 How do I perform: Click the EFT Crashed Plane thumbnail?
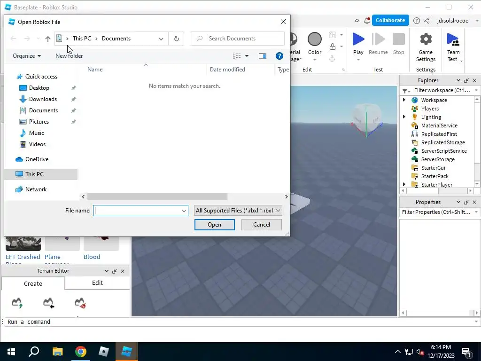pos(23,243)
